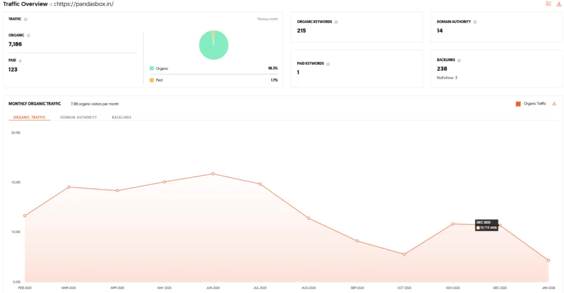
Task: Switch to the DOMAIN AUTHORITY chart tab
Action: (x=78, y=118)
